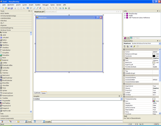
Task: Open the MainForm object selector dropdown
Action: click(160, 44)
